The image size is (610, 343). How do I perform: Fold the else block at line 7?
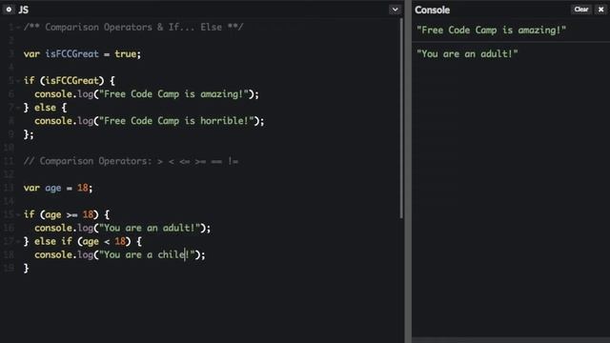(18, 108)
